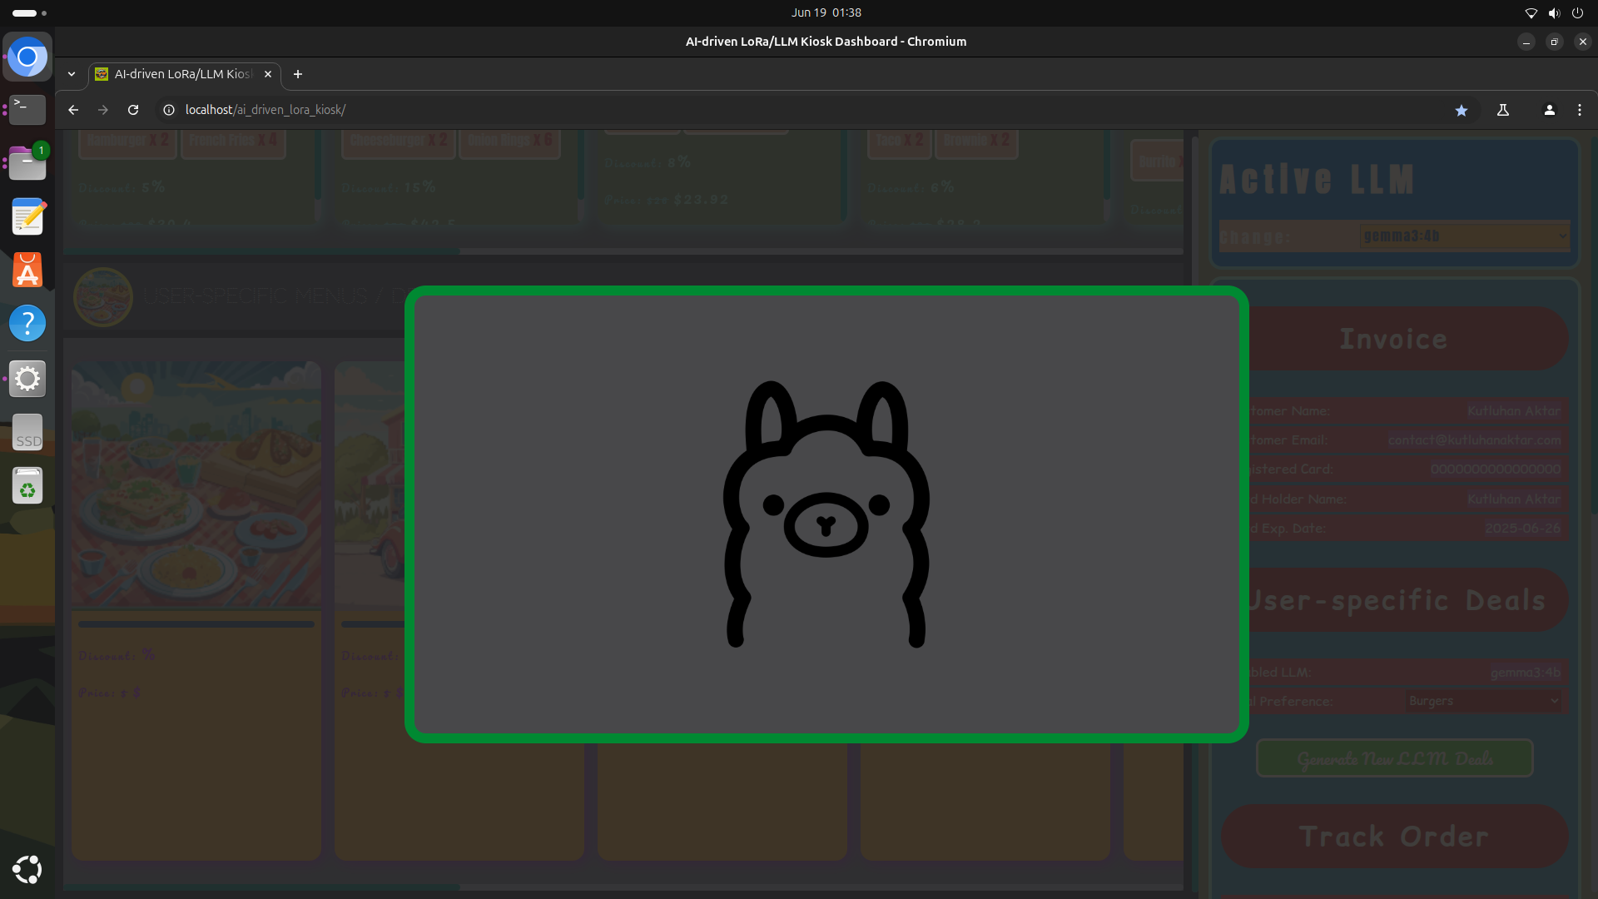Viewport: 1598px width, 899px height.
Task: Open the Burgers preference dropdown
Action: pos(1483,701)
